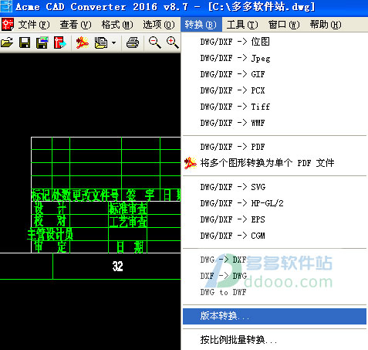This screenshot has height=350, width=368.
Task: Click the Print toolbar icon
Action: pyautogui.click(x=133, y=42)
